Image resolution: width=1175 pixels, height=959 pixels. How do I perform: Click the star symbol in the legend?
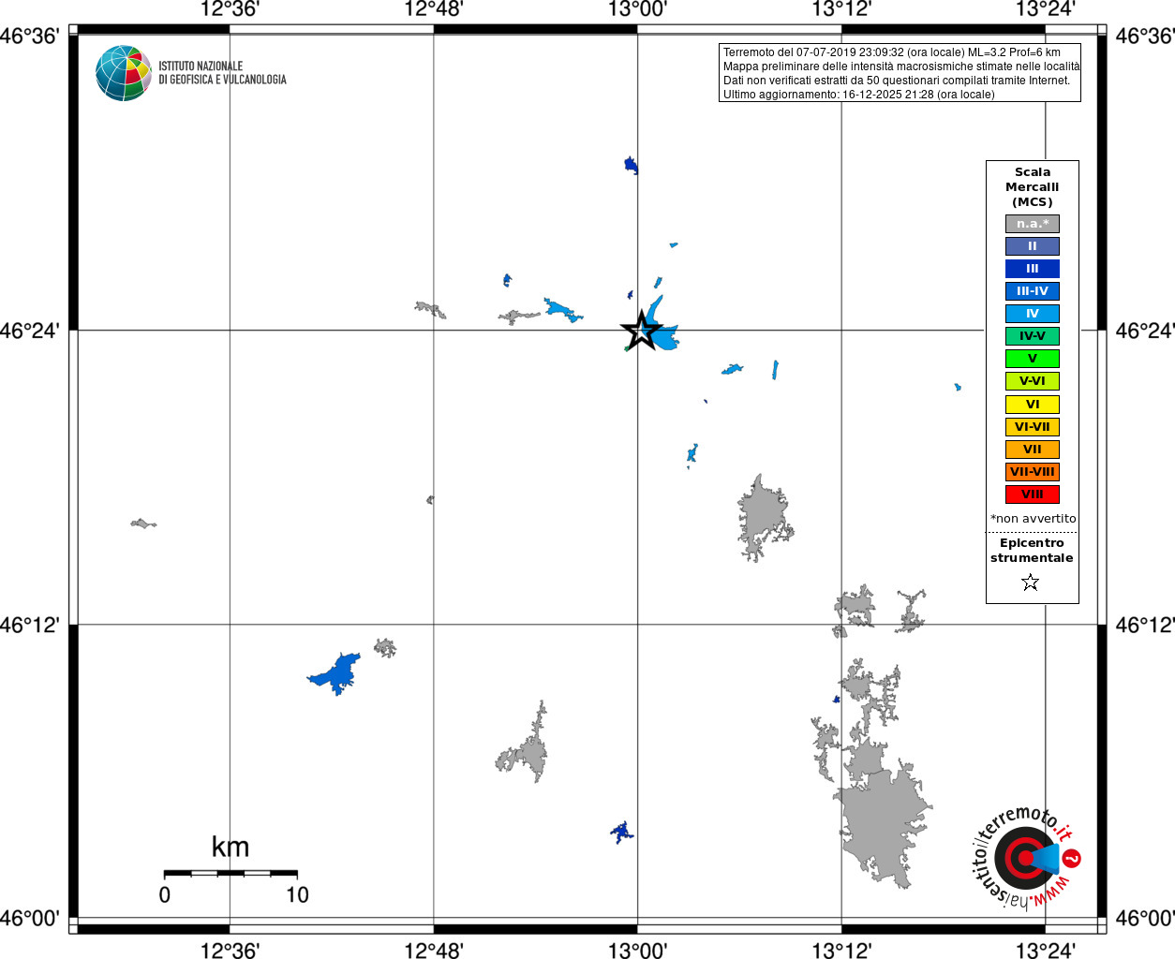[1031, 583]
